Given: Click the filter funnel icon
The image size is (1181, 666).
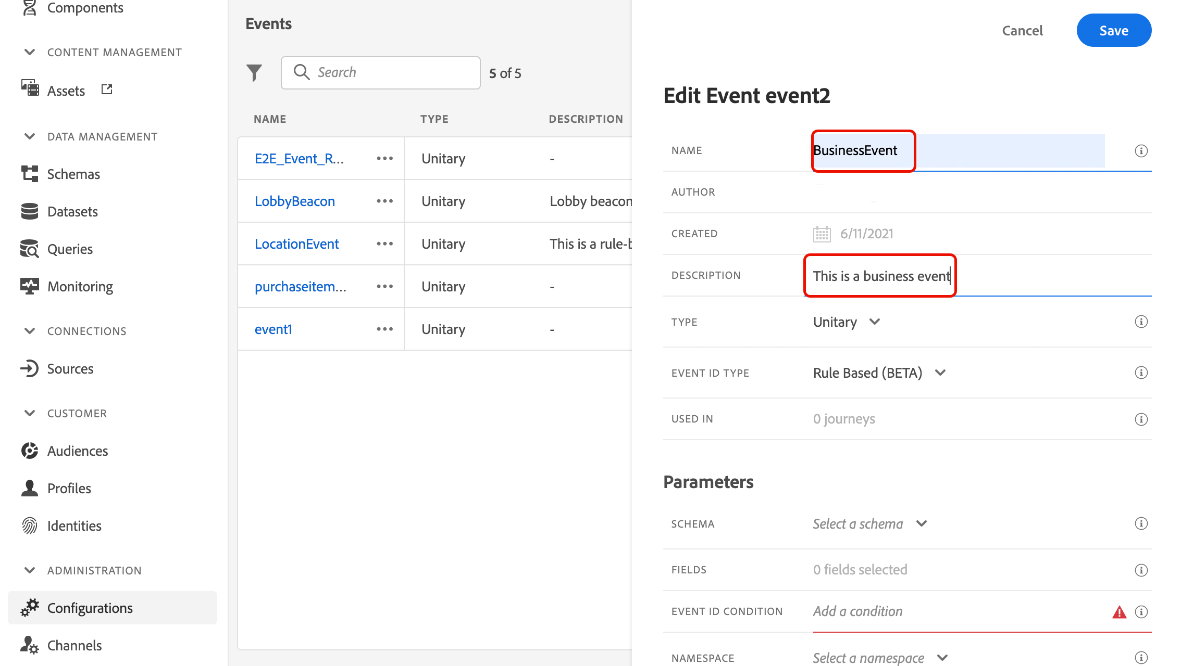Looking at the screenshot, I should tap(254, 73).
